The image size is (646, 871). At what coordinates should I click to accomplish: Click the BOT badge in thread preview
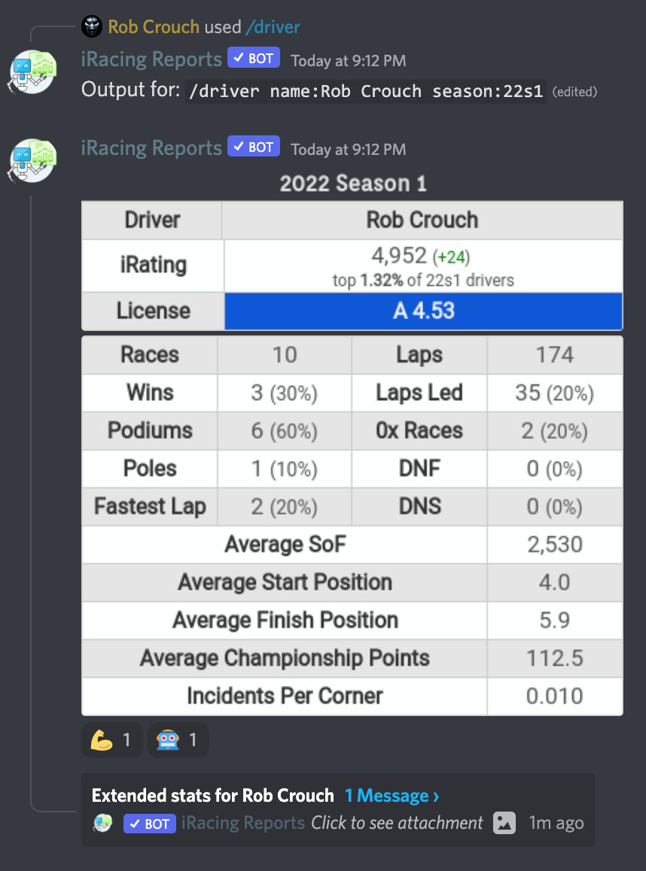click(x=150, y=824)
